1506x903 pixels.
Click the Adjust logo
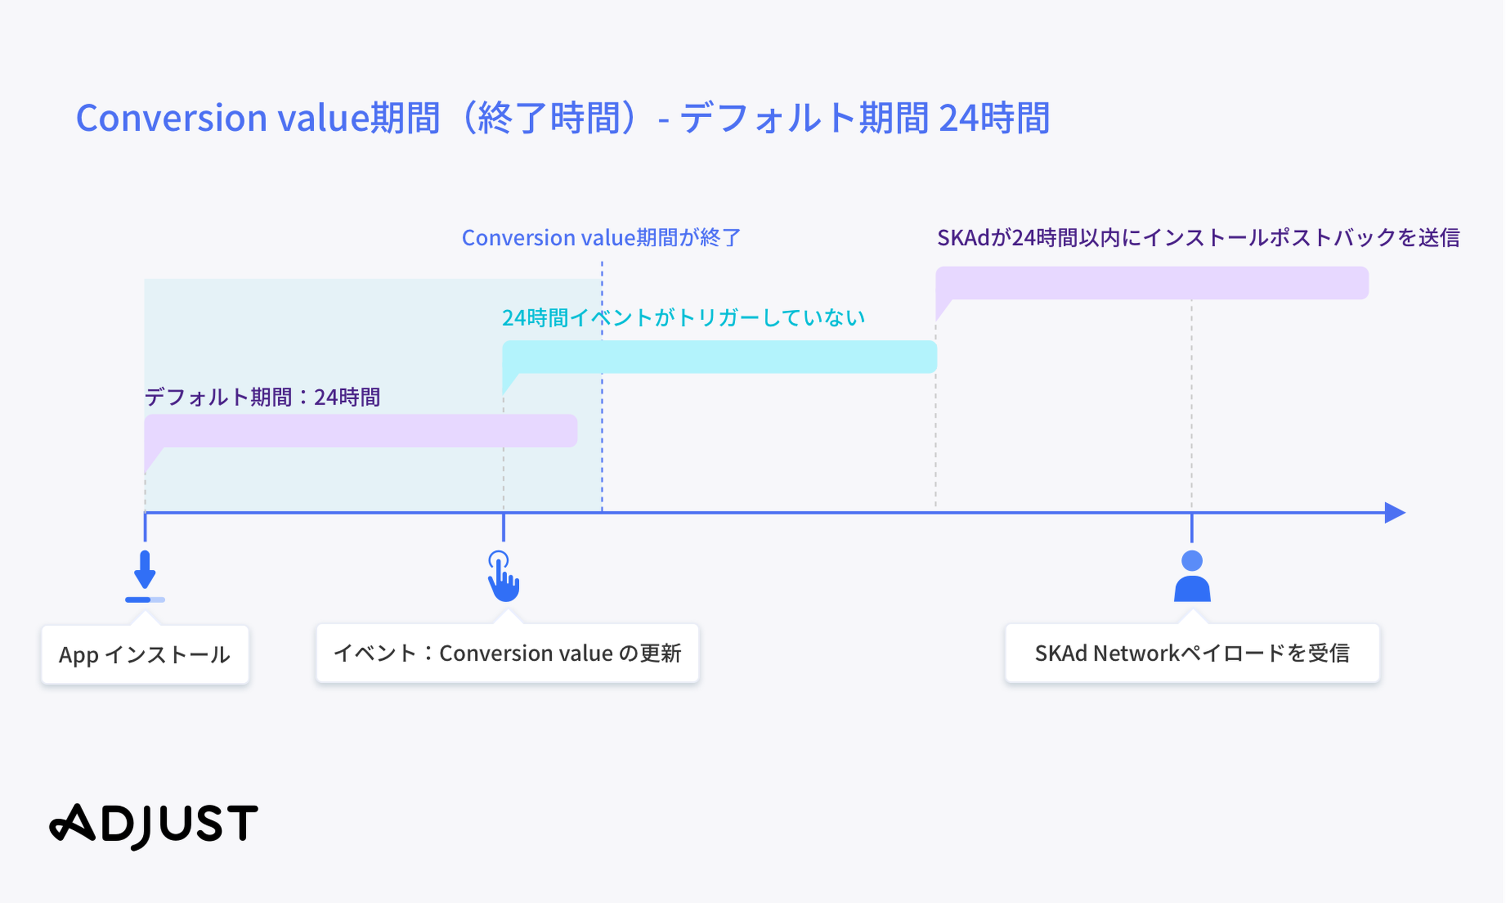click(x=154, y=826)
